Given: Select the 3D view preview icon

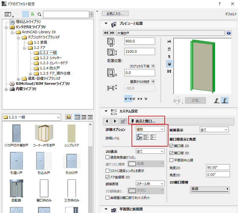Looking at the screenshot, I should (169, 64).
